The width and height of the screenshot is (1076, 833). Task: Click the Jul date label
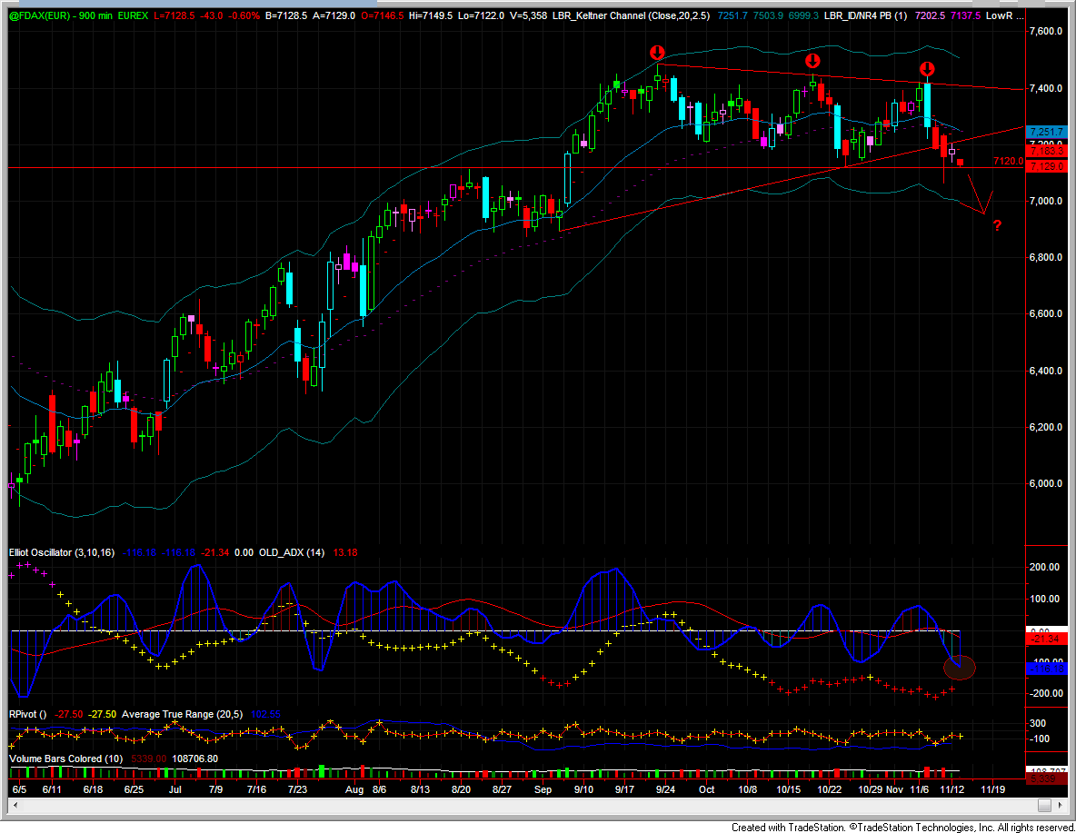(175, 789)
